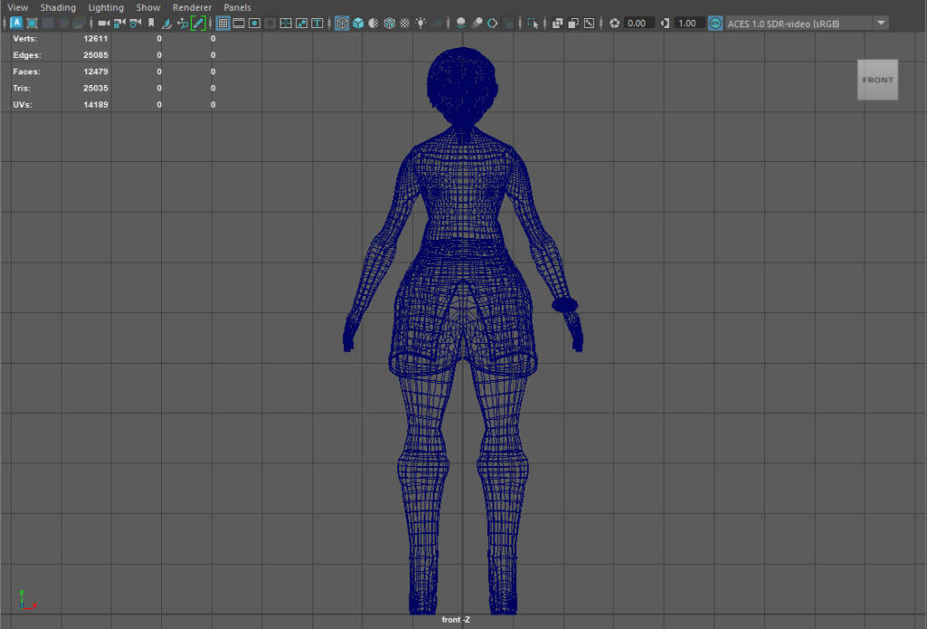
Task: Toggle Textured display checker icon
Action: pos(404,23)
